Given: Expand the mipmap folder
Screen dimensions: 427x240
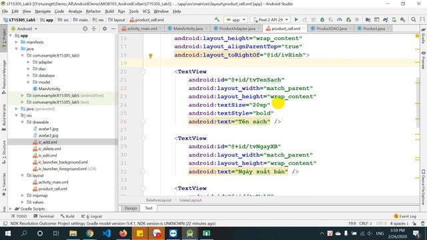Looking at the screenshot, I should [23, 195].
